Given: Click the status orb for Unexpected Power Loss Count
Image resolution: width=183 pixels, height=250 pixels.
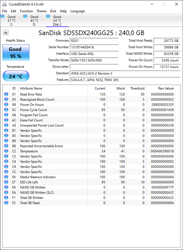Looking at the screenshot, I should [x=6, y=125].
